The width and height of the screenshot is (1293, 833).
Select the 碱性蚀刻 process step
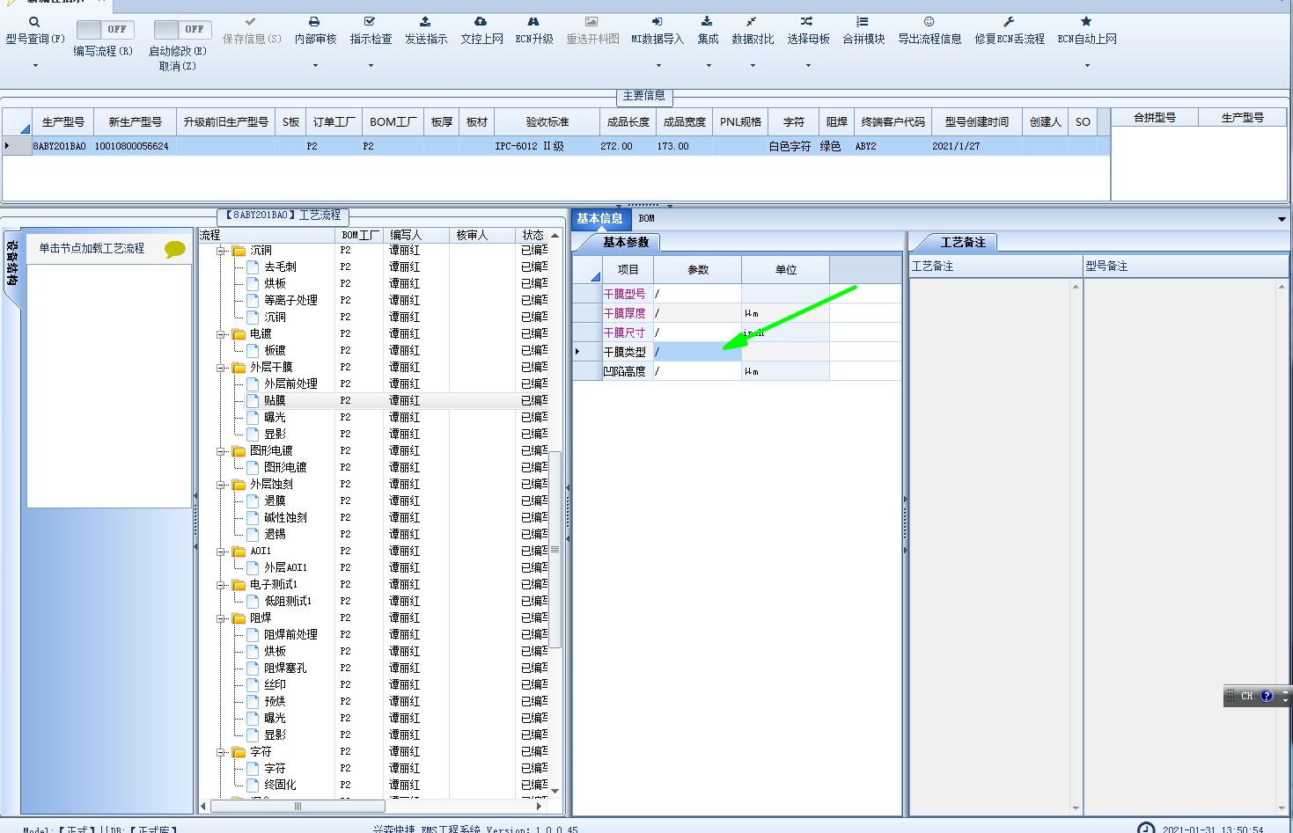285,518
